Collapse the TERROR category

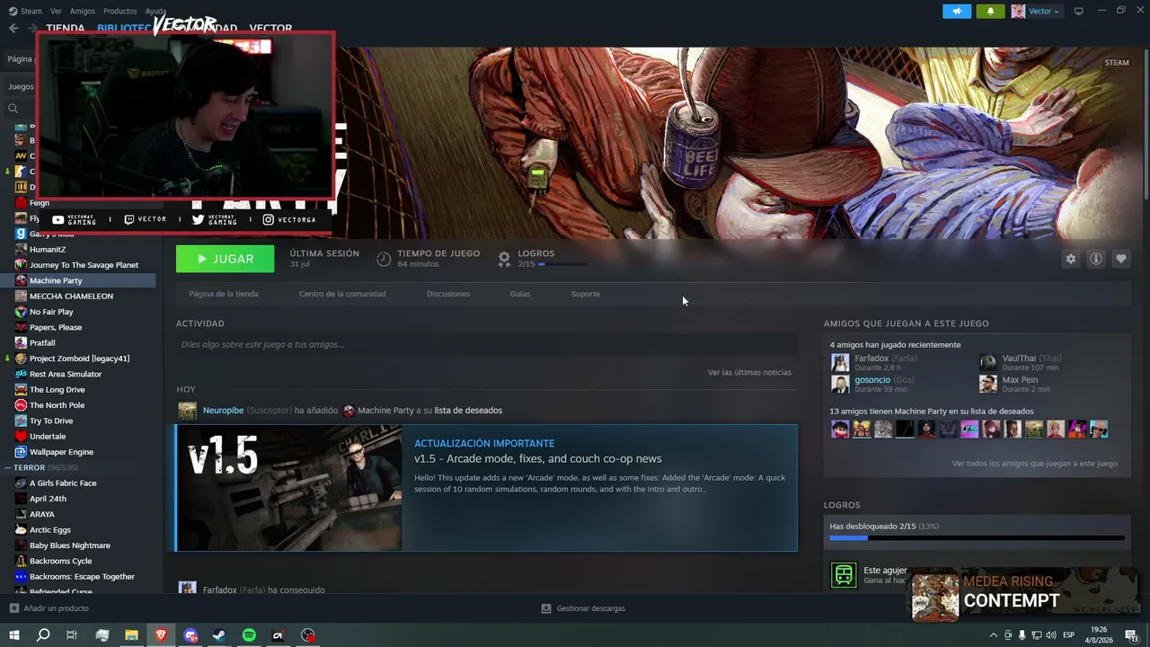tap(7, 467)
